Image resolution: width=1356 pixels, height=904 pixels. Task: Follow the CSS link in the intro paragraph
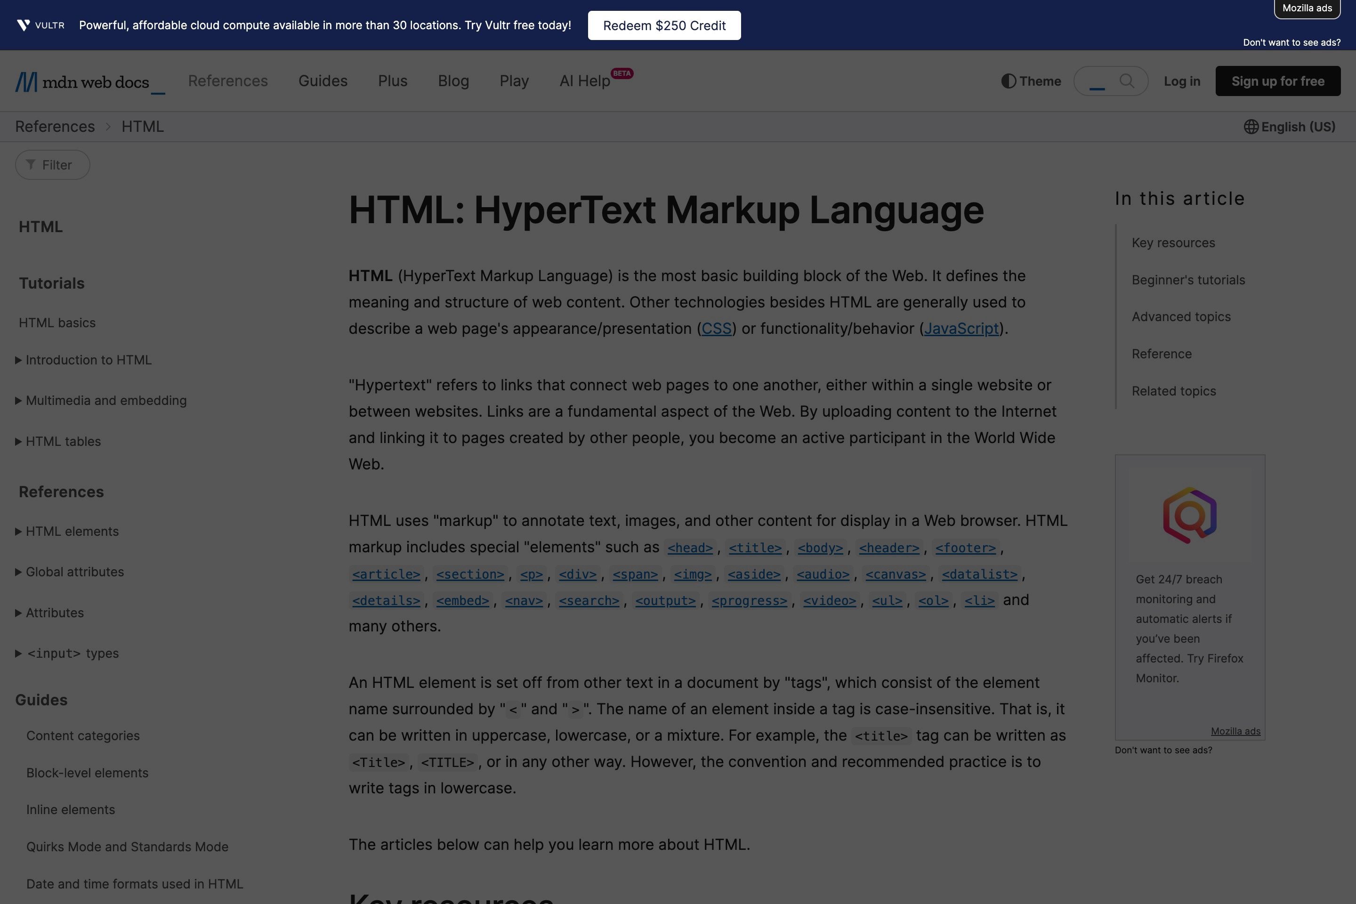point(716,328)
